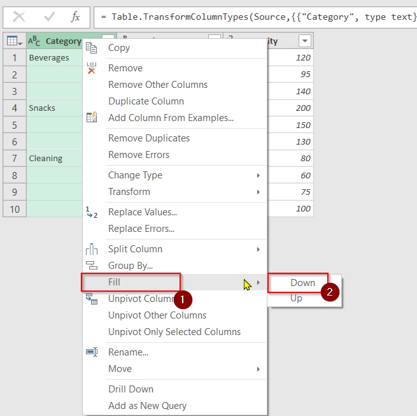Select row number 1

point(15,58)
